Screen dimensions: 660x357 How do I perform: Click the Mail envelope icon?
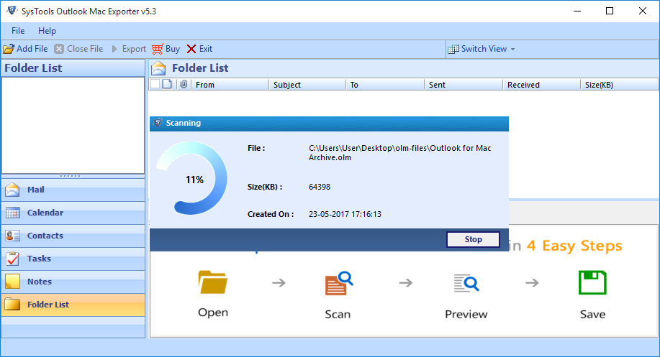pos(13,190)
